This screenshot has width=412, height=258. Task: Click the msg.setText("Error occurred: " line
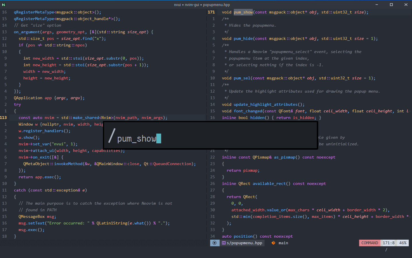(94, 223)
